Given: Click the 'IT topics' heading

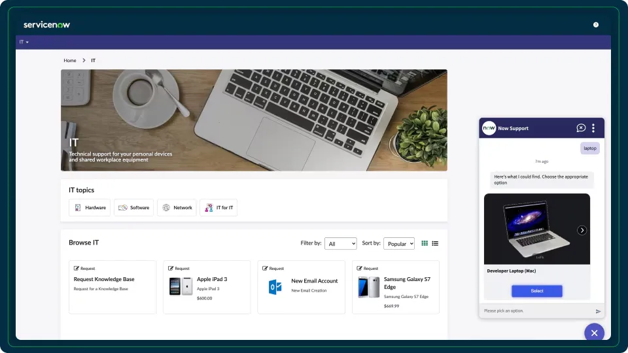Looking at the screenshot, I should click(x=81, y=190).
